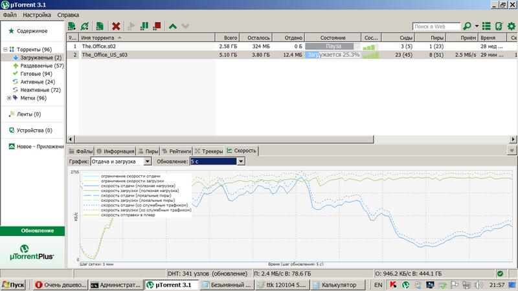Select the The_Office_US_s03 torrent row

coord(292,55)
